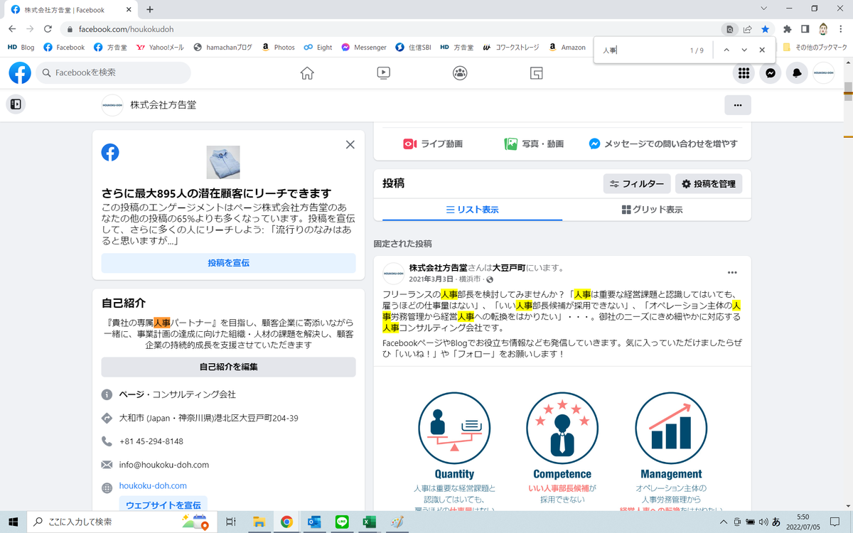Open the Gaming icon in top navigation
The height and width of the screenshot is (533, 853).
coord(537,72)
